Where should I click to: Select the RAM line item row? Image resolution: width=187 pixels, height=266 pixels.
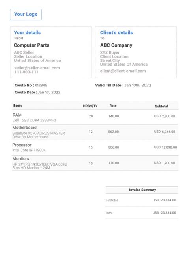coord(95,117)
